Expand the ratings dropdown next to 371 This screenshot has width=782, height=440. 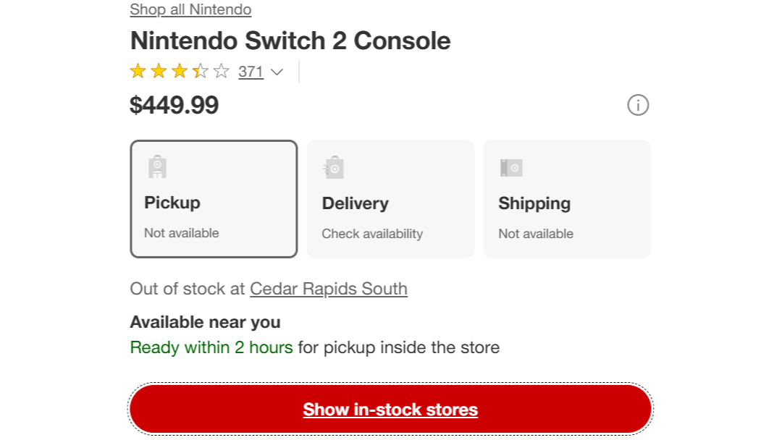pyautogui.click(x=277, y=72)
